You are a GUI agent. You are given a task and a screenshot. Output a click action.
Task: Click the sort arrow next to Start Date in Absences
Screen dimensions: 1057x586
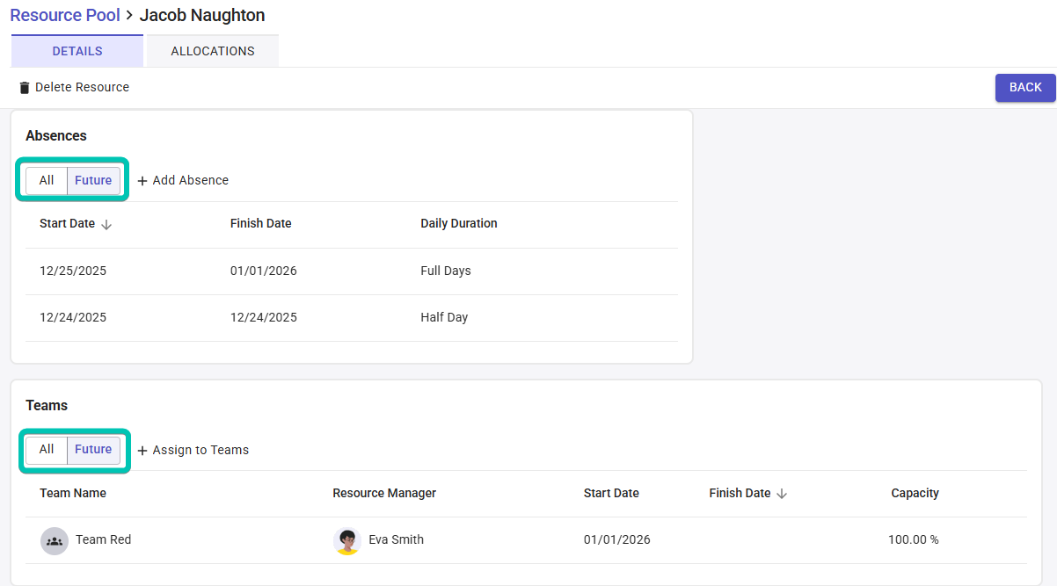tap(106, 224)
